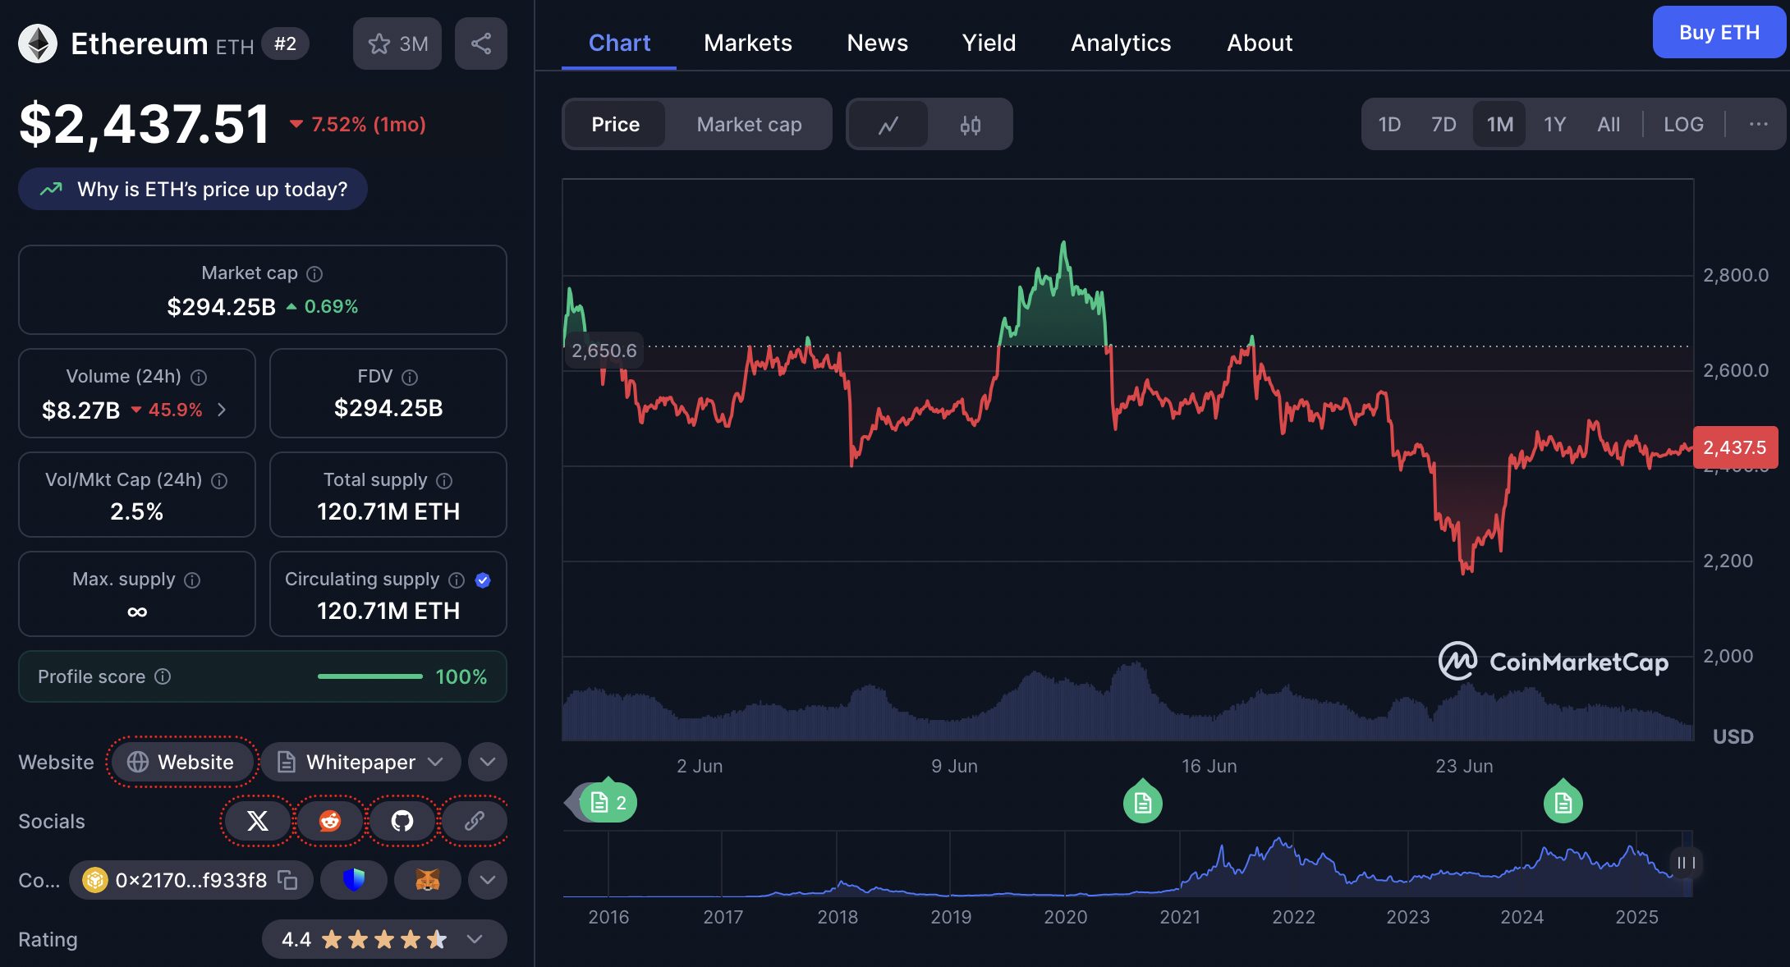1790x967 pixels.
Task: Click the 2,650.6 reference price label
Action: click(604, 351)
